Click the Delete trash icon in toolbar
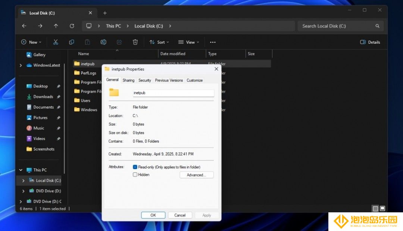 click(x=135, y=42)
